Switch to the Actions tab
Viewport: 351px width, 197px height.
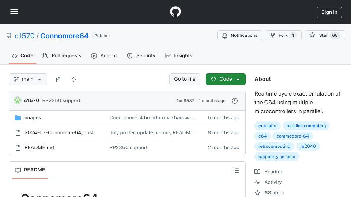point(104,55)
